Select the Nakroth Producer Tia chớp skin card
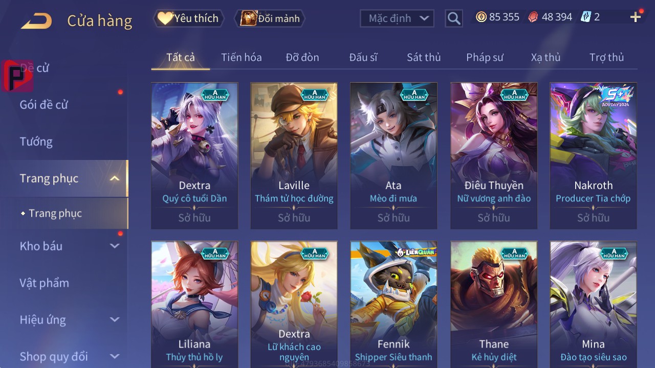The image size is (655, 368). click(593, 156)
